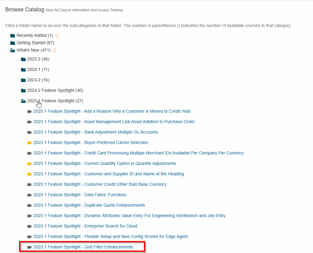This screenshot has height=253, width=313.
Task: Click the Getting Started folder icon
Action: pos(13,43)
